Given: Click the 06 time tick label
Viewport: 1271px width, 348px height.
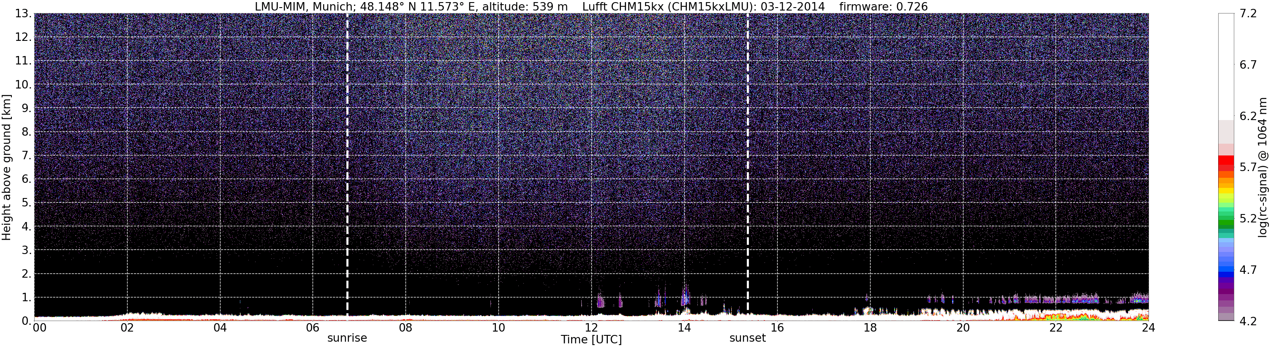Looking at the screenshot, I should tap(313, 328).
